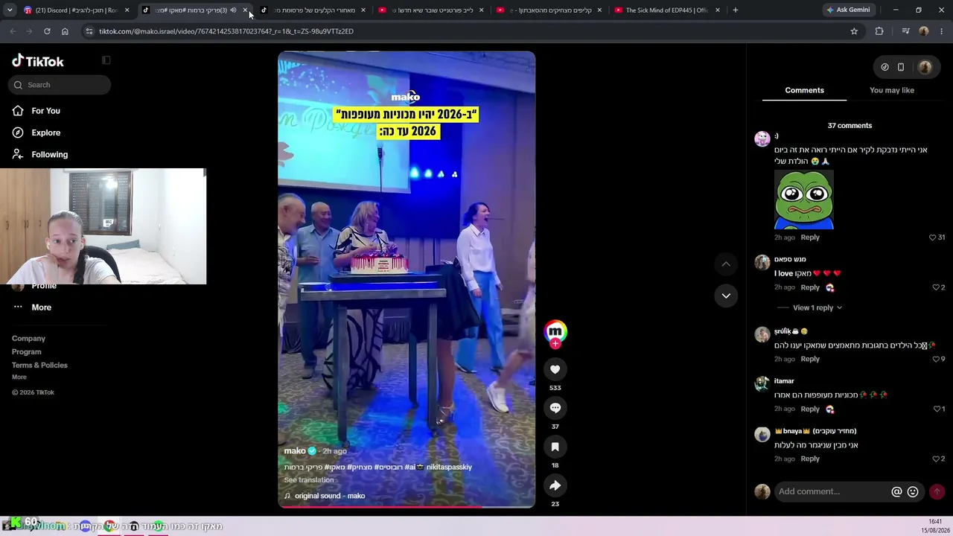Like bnaya's comment heart
The height and width of the screenshot is (536, 953).
coord(936,459)
